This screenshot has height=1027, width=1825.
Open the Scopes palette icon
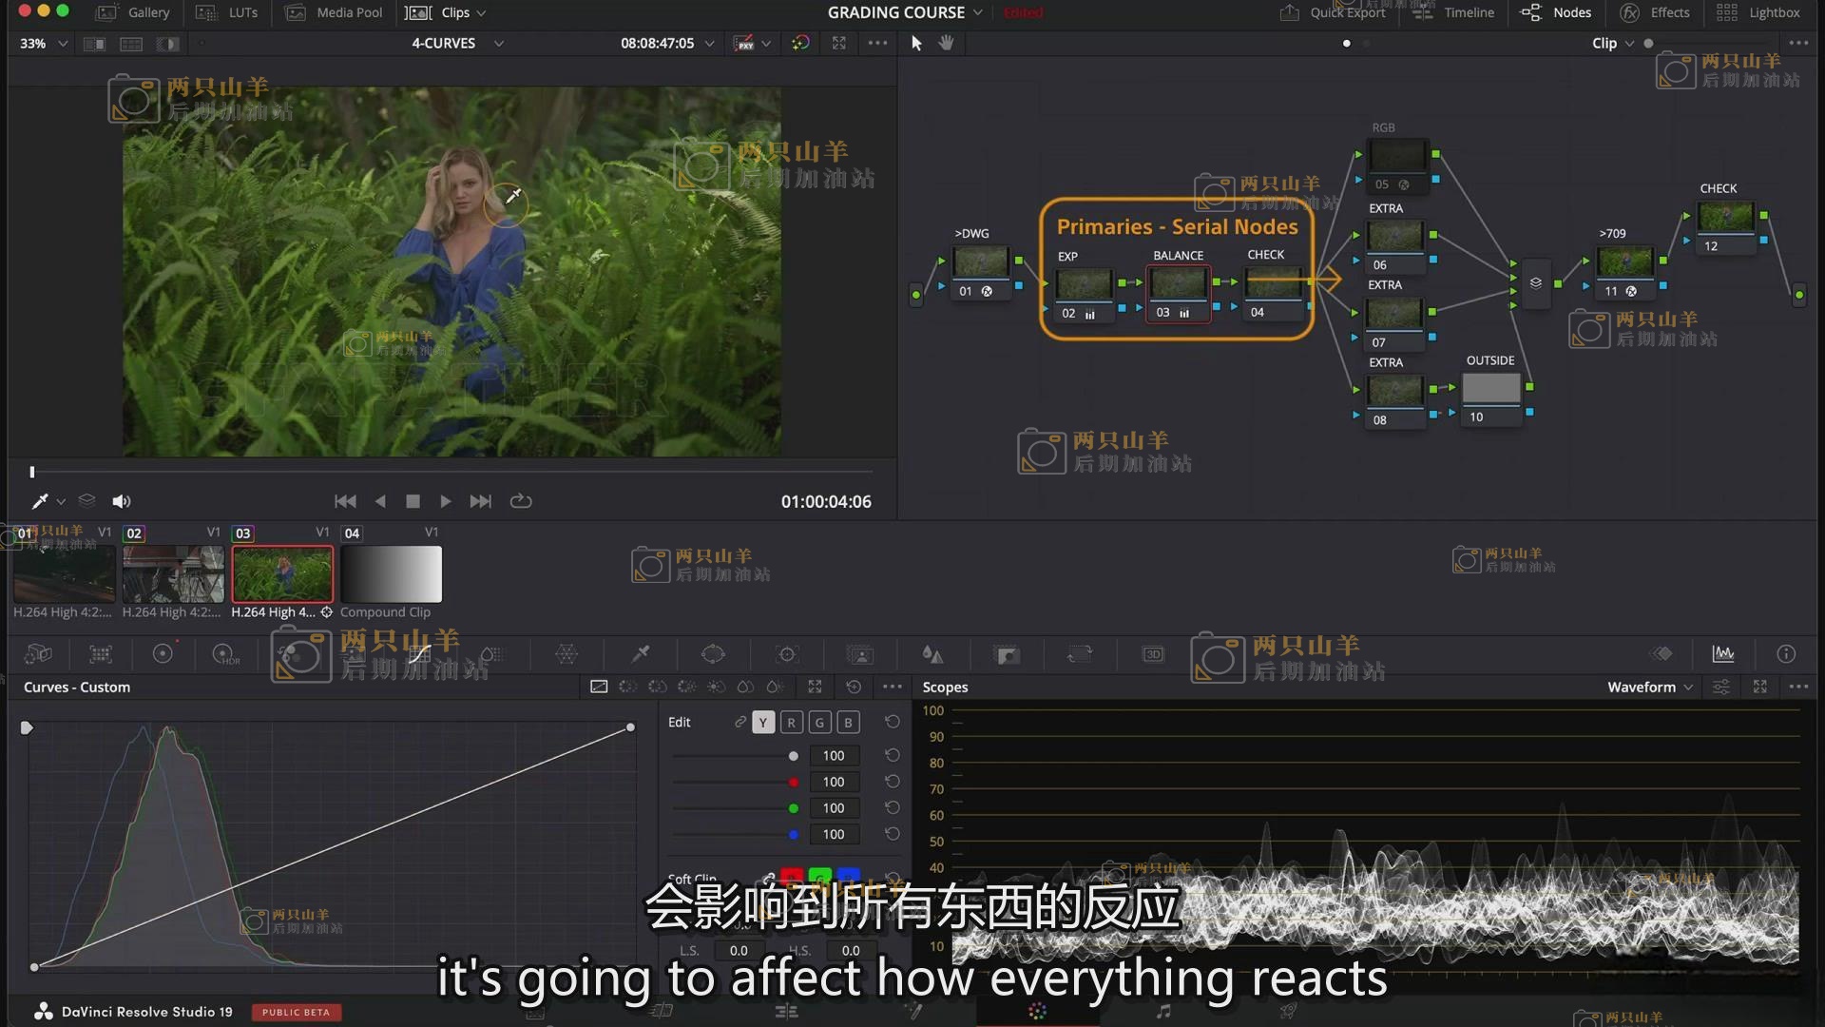1723,654
